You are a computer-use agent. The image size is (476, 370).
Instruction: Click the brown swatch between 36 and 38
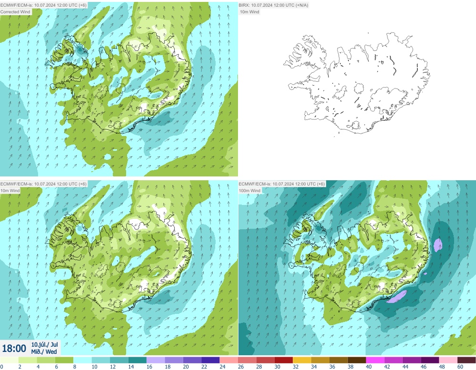pyautogui.click(x=338, y=360)
